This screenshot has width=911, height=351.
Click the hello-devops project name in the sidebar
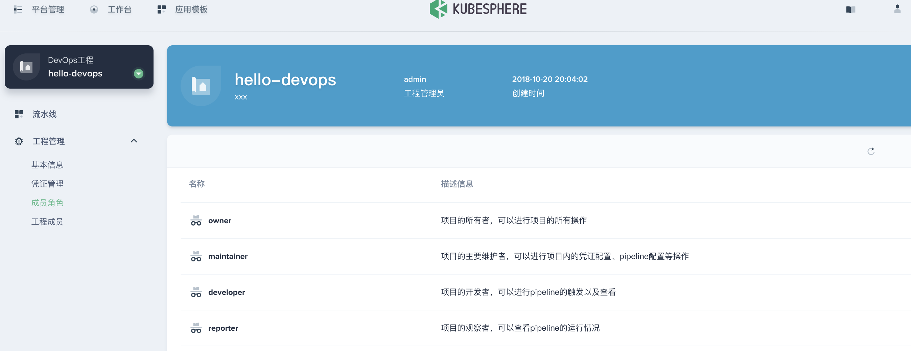tap(75, 73)
